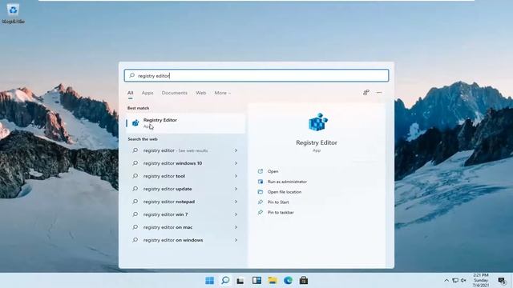
Task: Click Open in Registry Editor actions
Action: (273, 171)
